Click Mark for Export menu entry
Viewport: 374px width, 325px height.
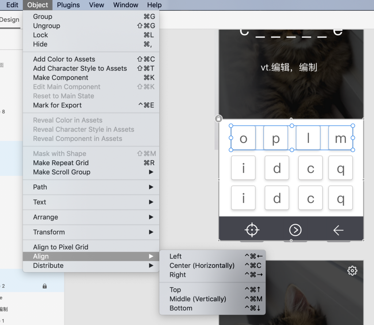(x=57, y=105)
